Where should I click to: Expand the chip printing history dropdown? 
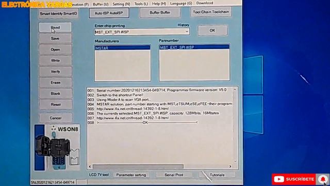coord(187,32)
